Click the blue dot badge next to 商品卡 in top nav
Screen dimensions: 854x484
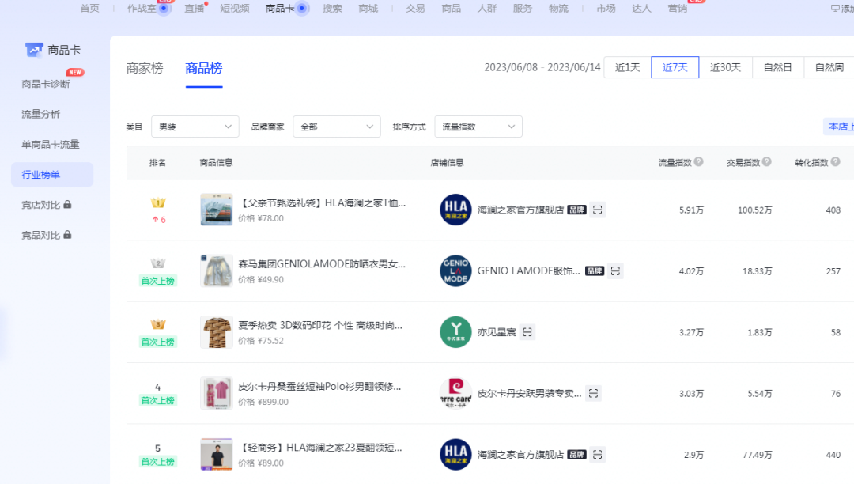[302, 8]
